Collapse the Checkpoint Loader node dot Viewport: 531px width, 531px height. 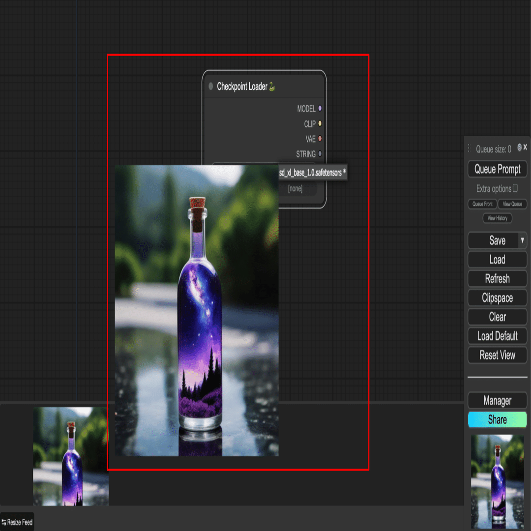[x=210, y=87]
